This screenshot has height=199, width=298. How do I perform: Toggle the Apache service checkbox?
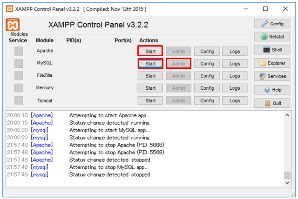pos(19,51)
